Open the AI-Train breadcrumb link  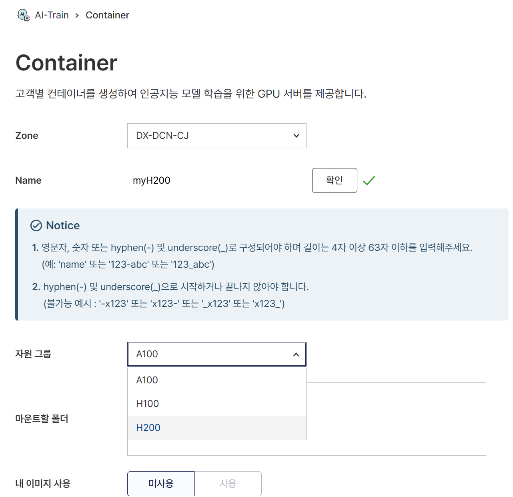point(52,15)
